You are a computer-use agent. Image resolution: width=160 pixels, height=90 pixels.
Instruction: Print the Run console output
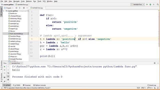point(8,79)
